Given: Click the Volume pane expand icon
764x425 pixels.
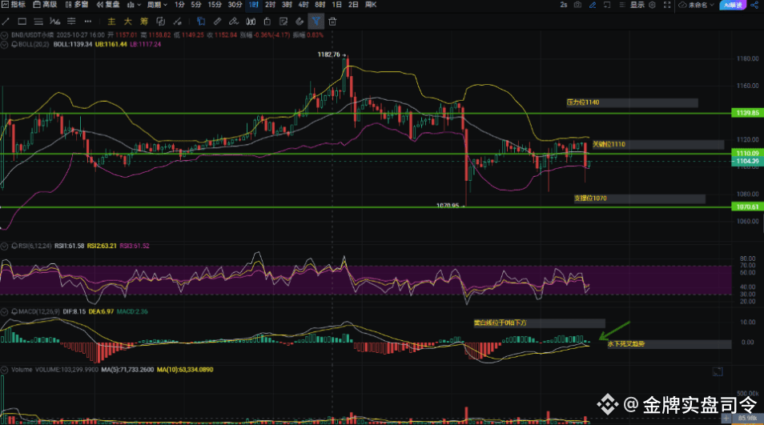Looking at the screenshot, I should click(x=718, y=372).
